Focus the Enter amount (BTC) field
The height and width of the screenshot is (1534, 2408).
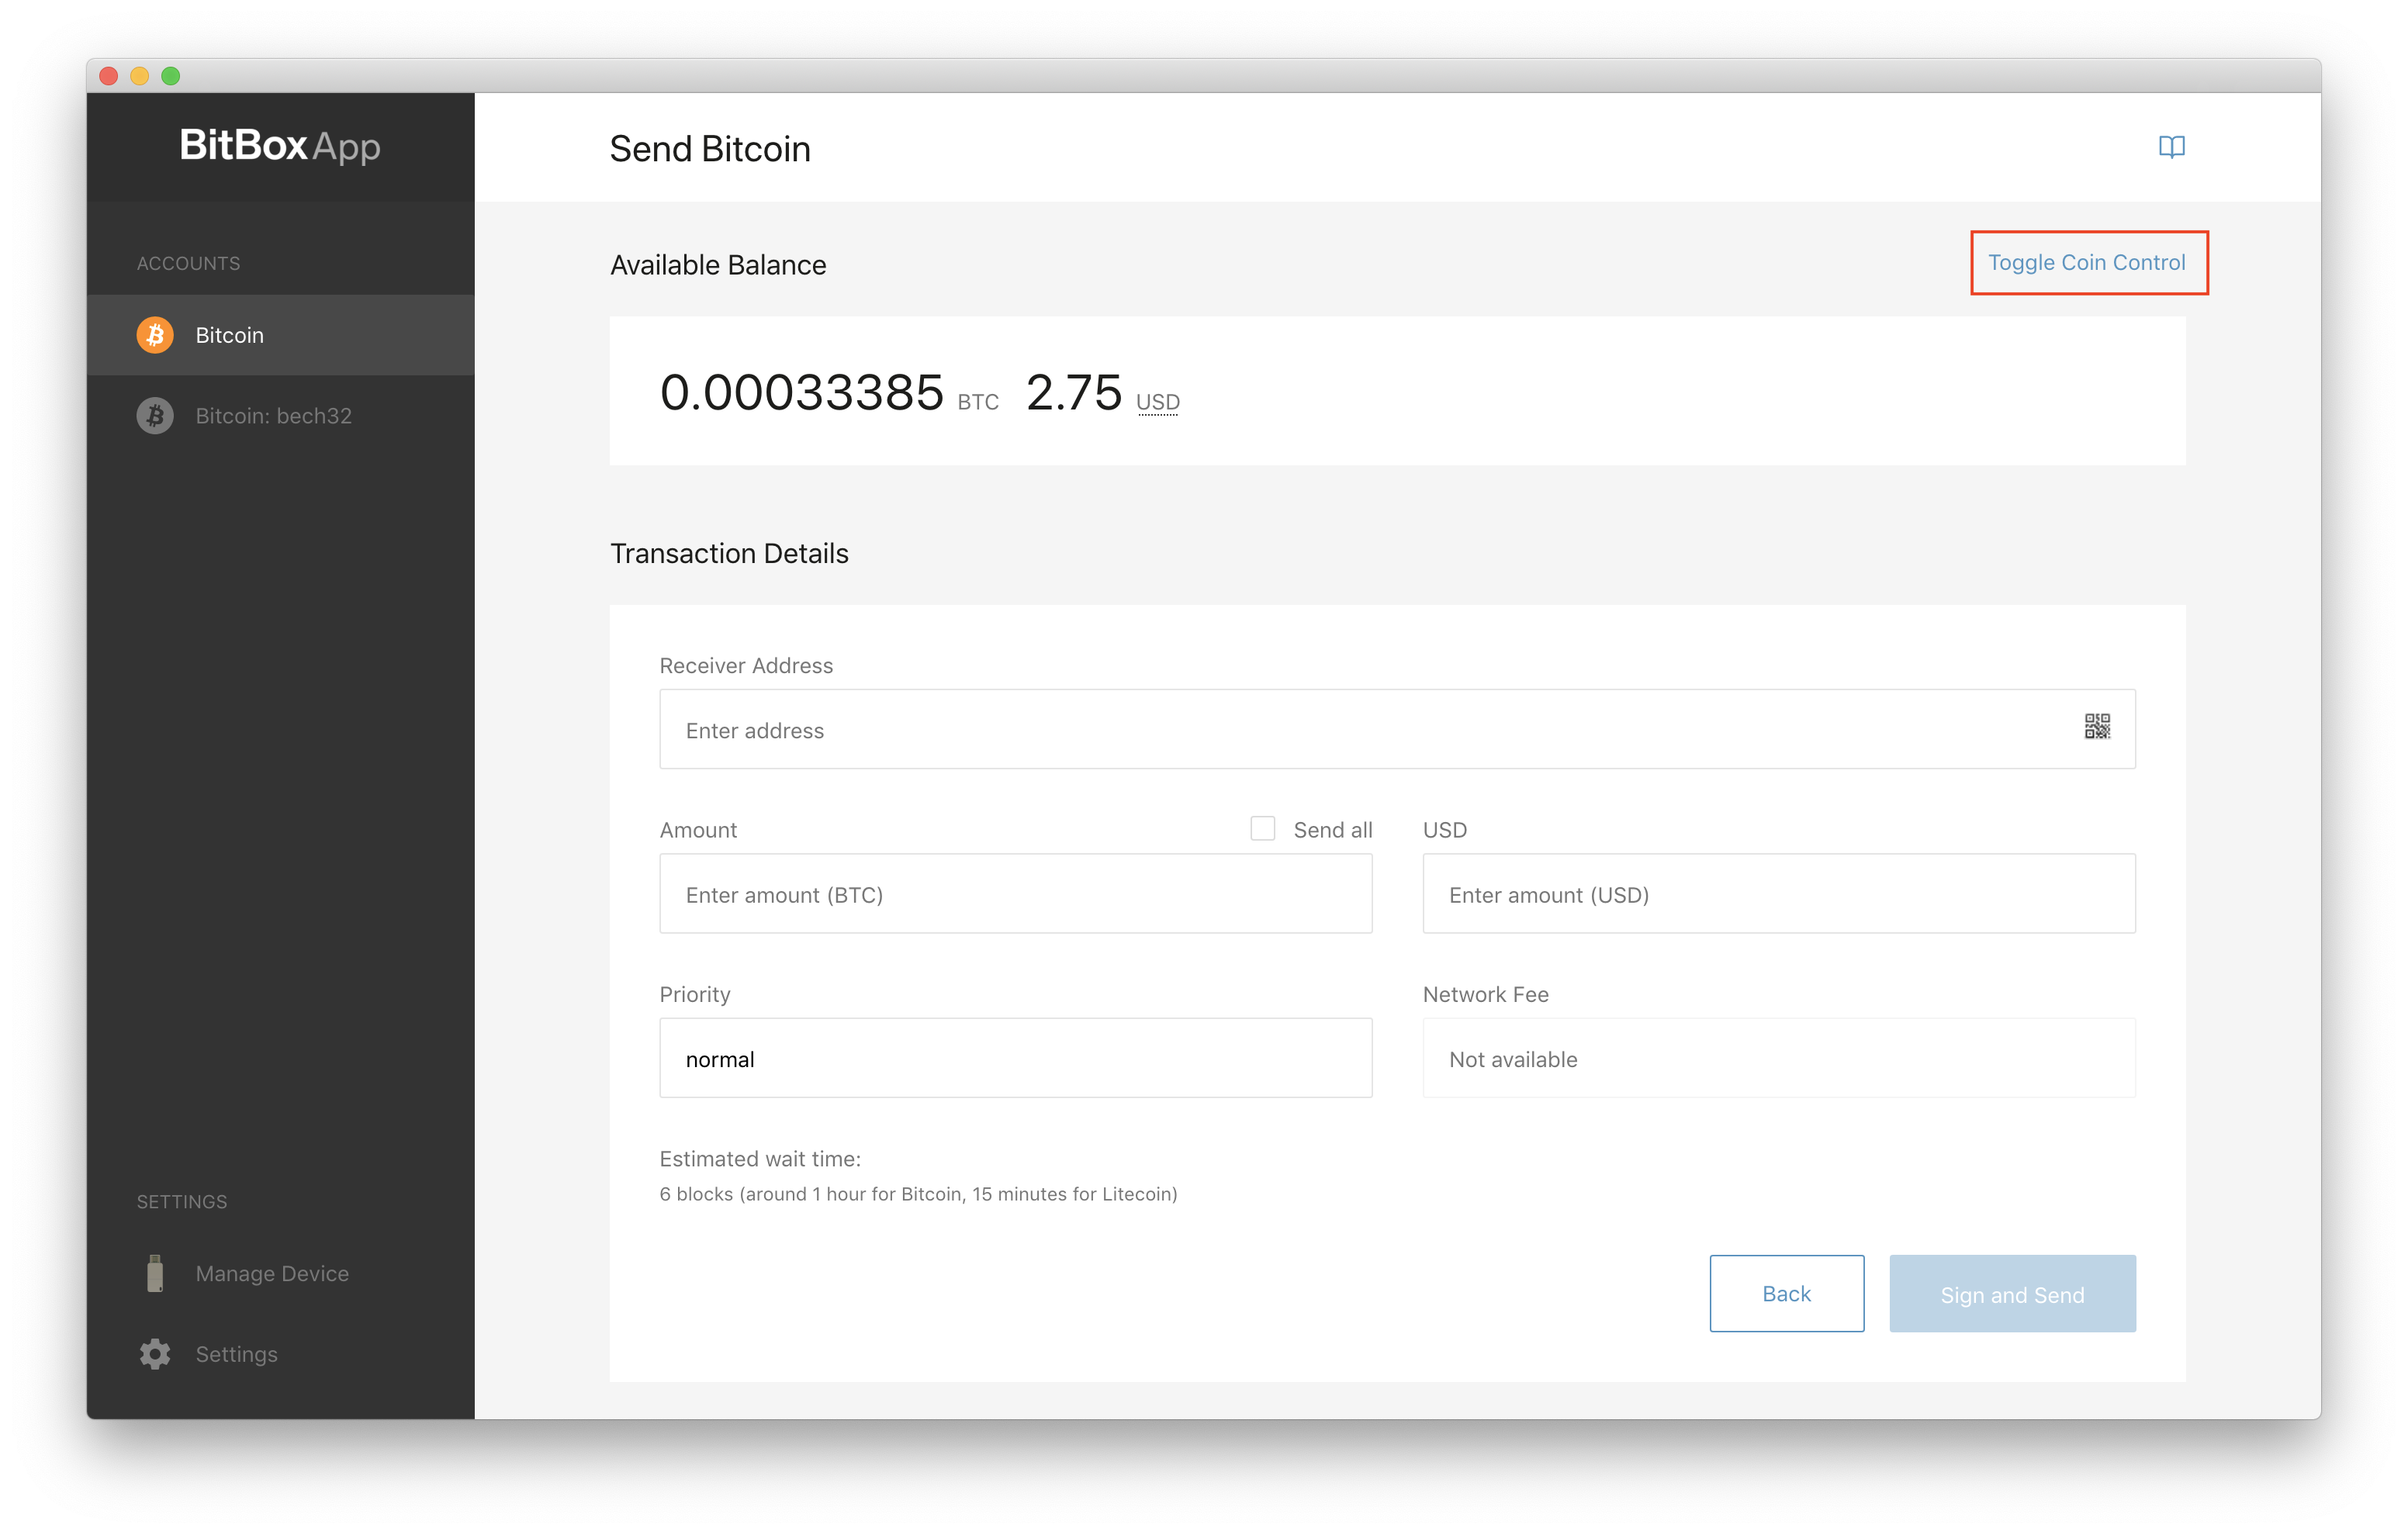pos(1015,893)
